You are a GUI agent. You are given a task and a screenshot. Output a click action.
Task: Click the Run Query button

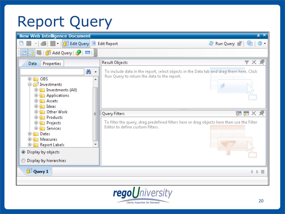pyautogui.click(x=222, y=43)
